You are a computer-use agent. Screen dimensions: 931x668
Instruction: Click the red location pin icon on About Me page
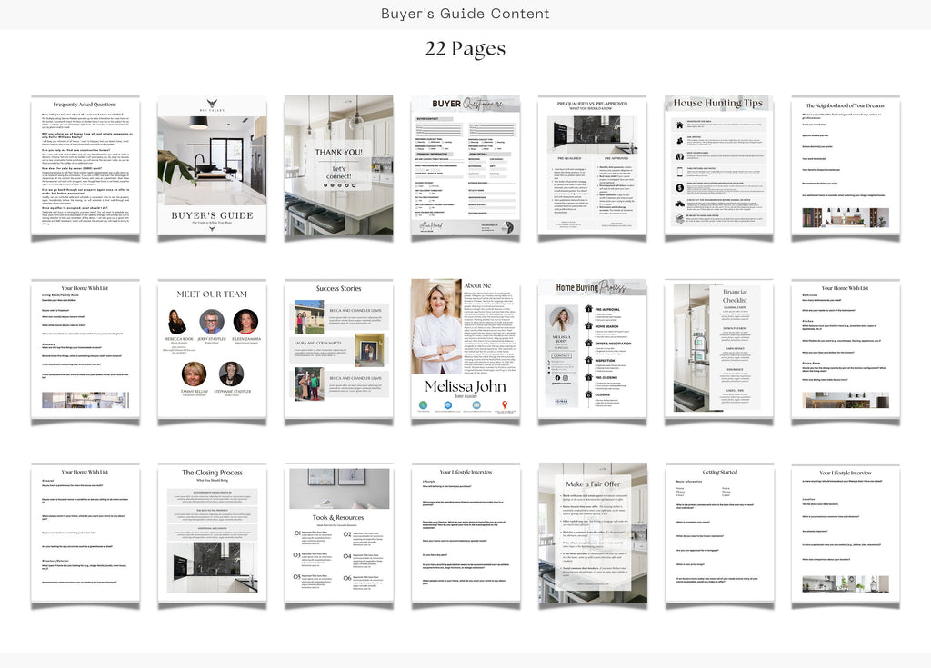[505, 405]
